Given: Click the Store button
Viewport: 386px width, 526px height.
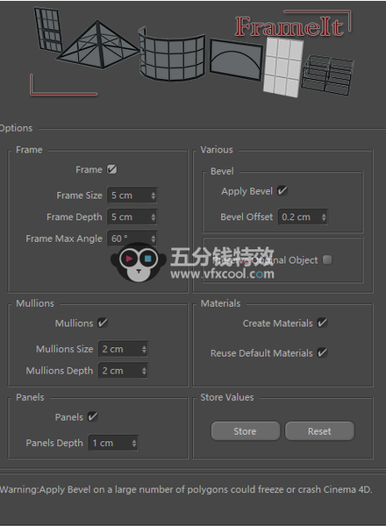Looking at the screenshot, I should pyautogui.click(x=246, y=431).
